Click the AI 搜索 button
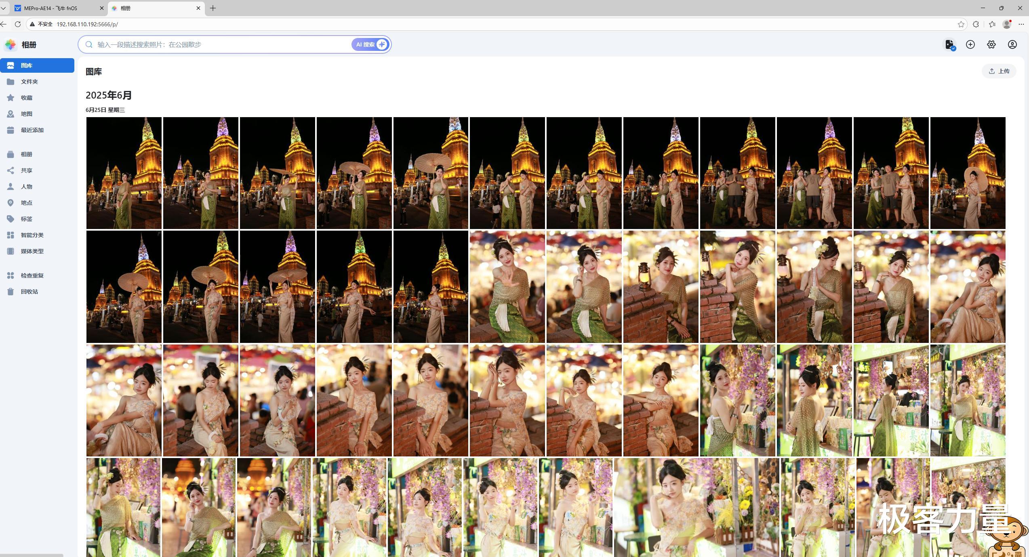Viewport: 1029px width, 557px height. coord(370,44)
